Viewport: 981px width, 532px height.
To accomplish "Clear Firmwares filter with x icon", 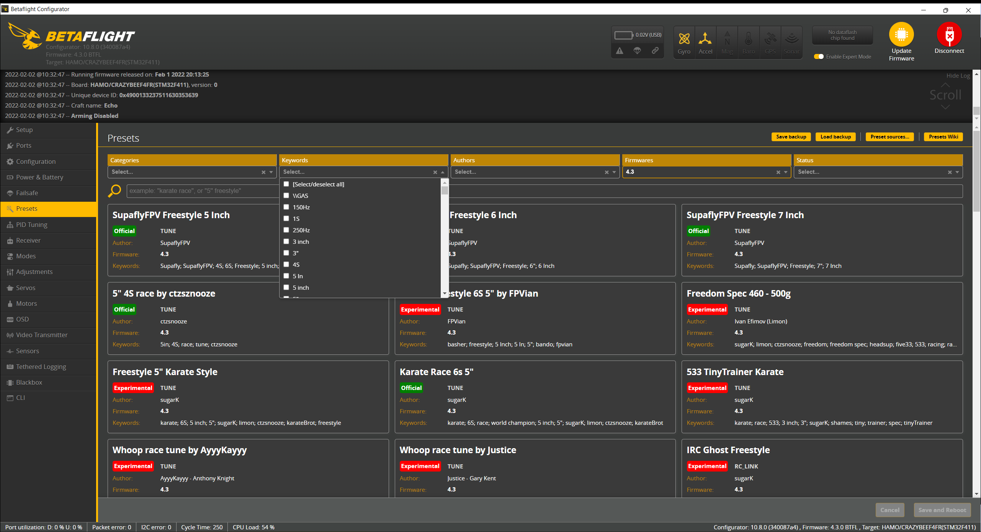I will (x=778, y=172).
